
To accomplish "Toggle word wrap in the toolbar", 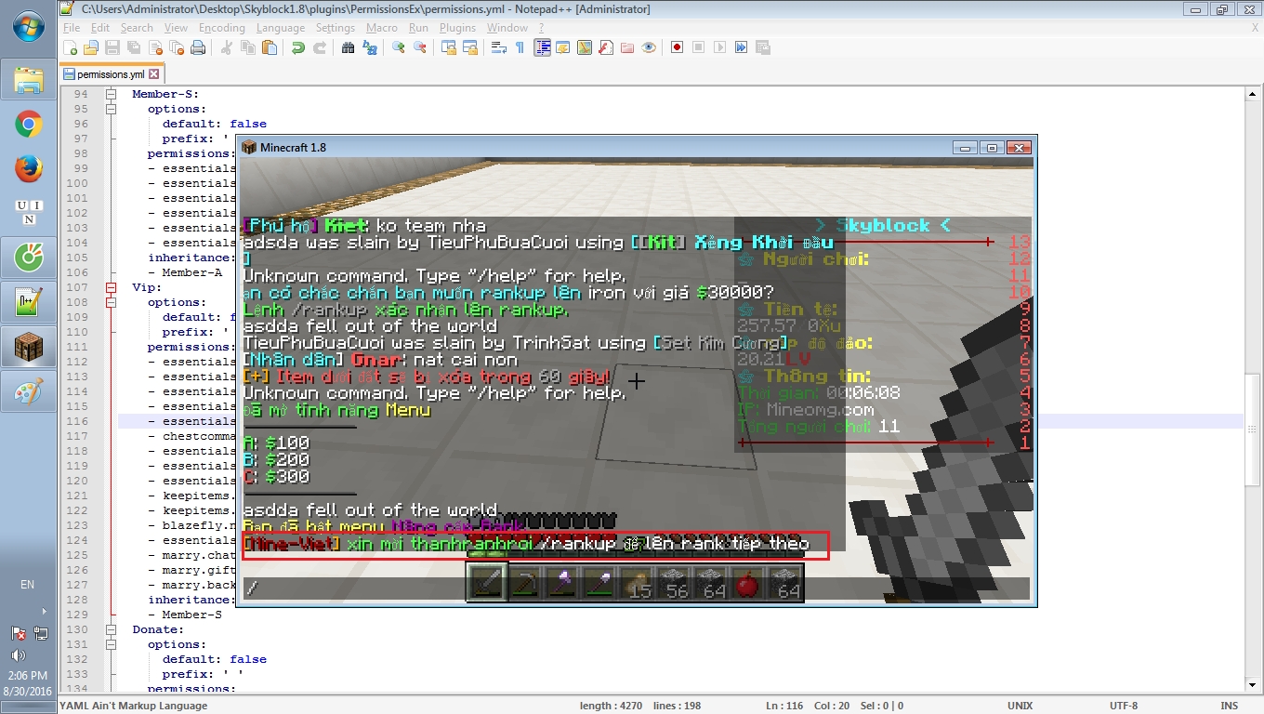I will pyautogui.click(x=498, y=47).
